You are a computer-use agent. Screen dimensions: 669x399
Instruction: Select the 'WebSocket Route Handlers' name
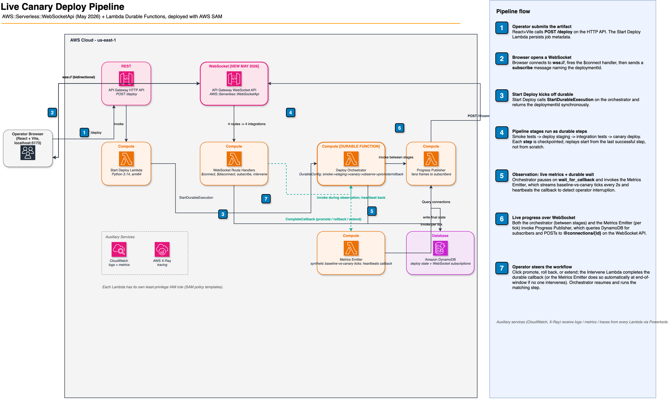pyautogui.click(x=234, y=170)
